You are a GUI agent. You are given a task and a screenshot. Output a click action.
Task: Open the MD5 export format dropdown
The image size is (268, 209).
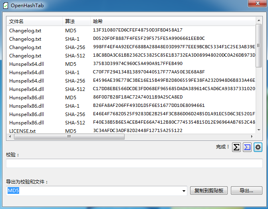point(184,191)
